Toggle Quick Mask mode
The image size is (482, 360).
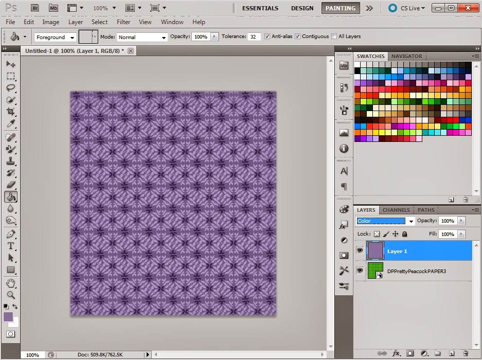pos(10,334)
